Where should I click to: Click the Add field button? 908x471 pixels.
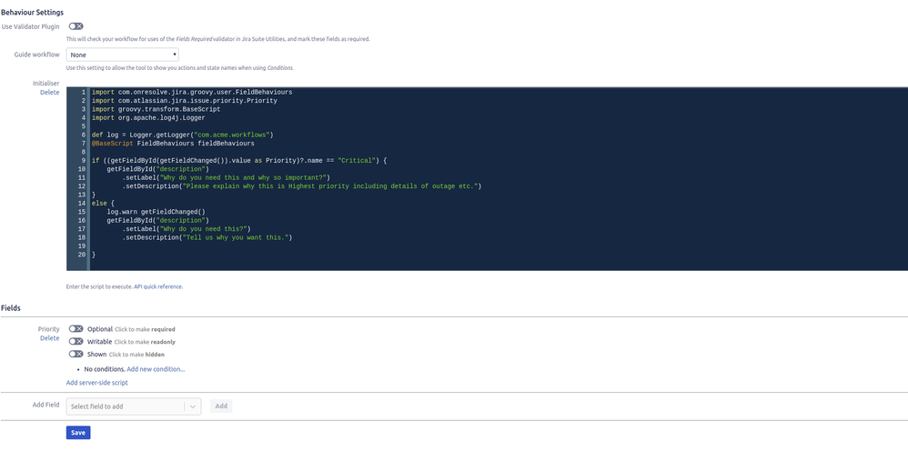point(221,406)
